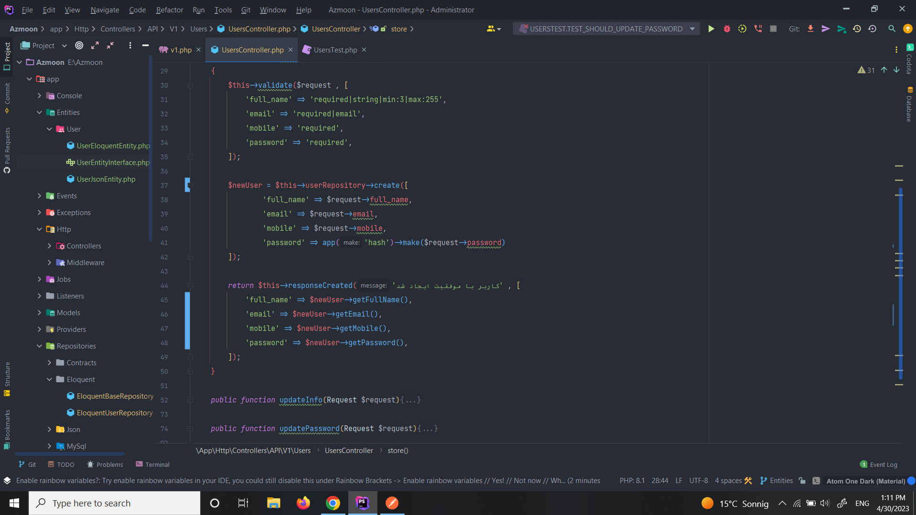The width and height of the screenshot is (916, 515).
Task: Collapse all in Project panel
Action: click(110, 45)
